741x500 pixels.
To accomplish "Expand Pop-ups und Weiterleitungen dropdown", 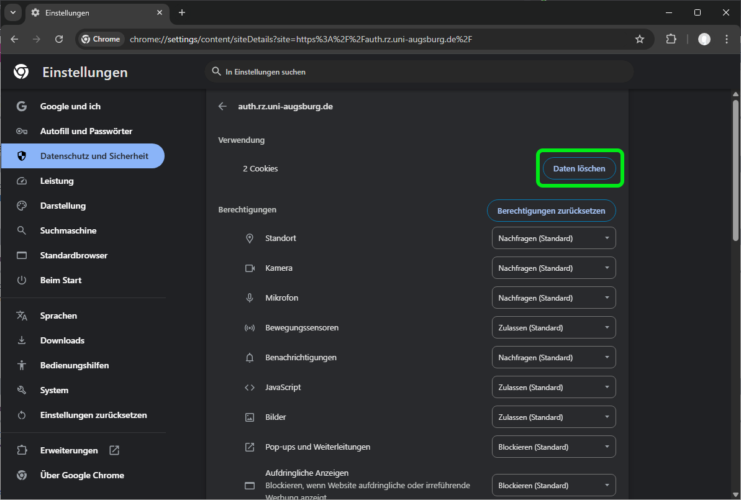I will (x=553, y=447).
